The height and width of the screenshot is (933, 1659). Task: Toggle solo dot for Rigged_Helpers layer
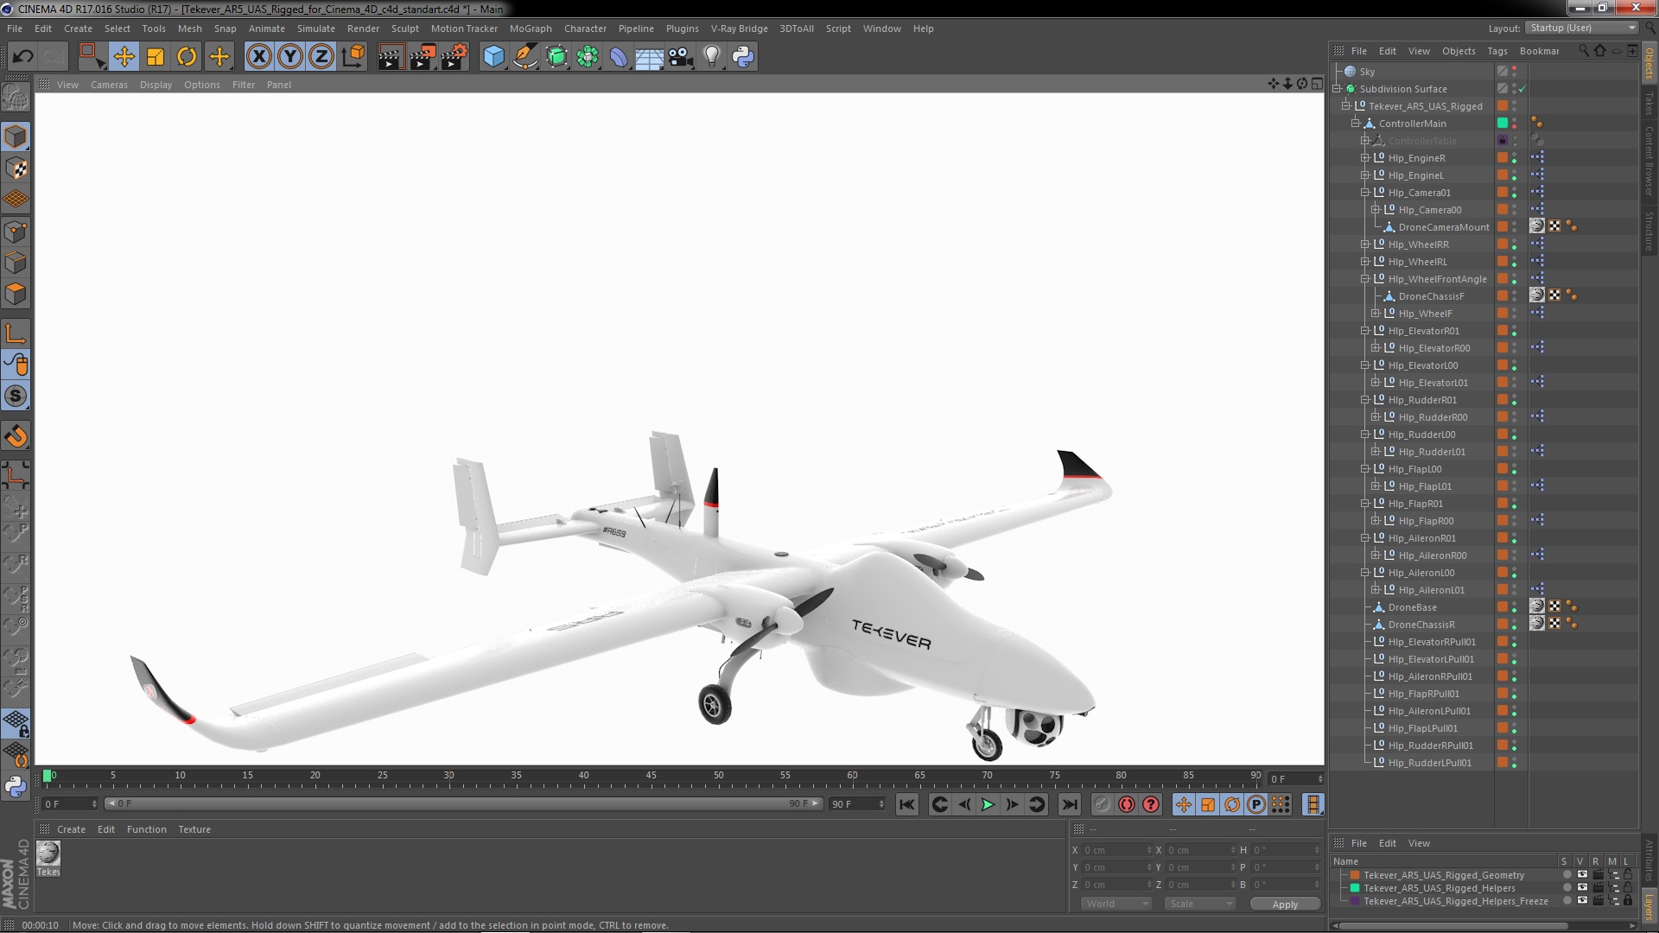pyautogui.click(x=1567, y=887)
